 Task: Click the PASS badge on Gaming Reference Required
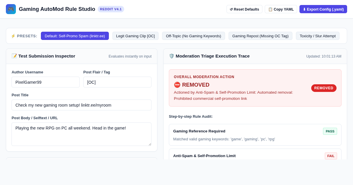[330, 131]
